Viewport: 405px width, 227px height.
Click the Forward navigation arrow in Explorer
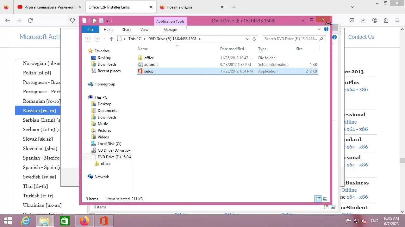tap(97, 39)
